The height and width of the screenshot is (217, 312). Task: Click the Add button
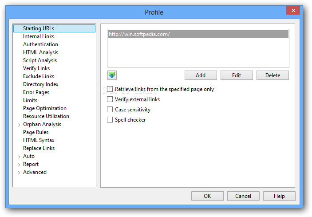pos(201,75)
